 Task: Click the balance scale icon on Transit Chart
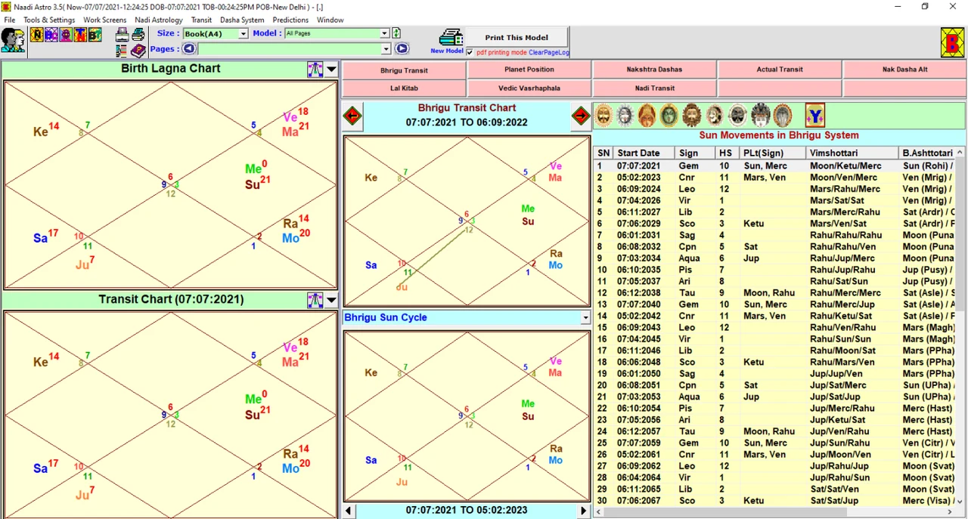pos(315,300)
